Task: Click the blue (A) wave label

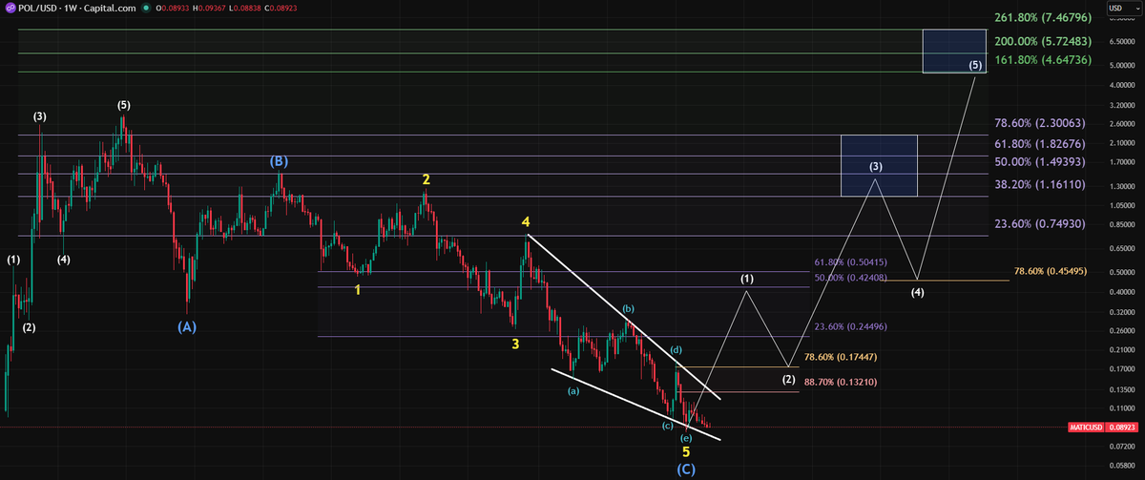Action: coord(187,326)
